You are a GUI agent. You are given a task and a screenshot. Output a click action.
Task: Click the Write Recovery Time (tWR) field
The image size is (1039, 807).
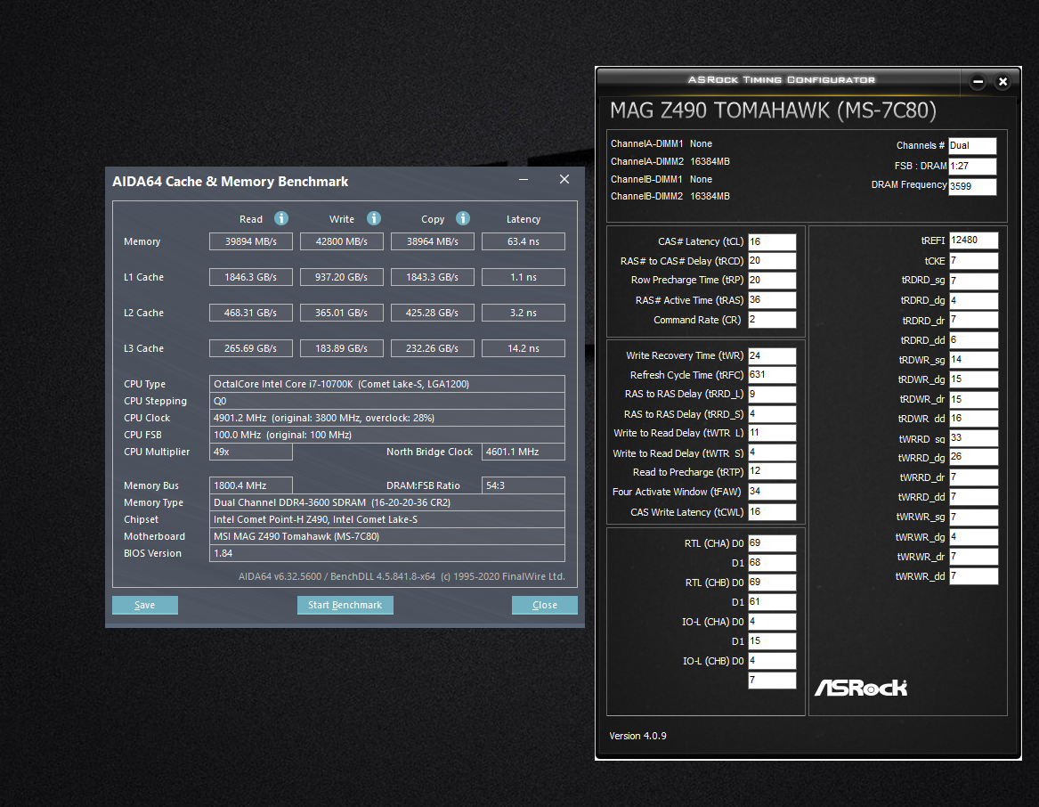coord(772,356)
